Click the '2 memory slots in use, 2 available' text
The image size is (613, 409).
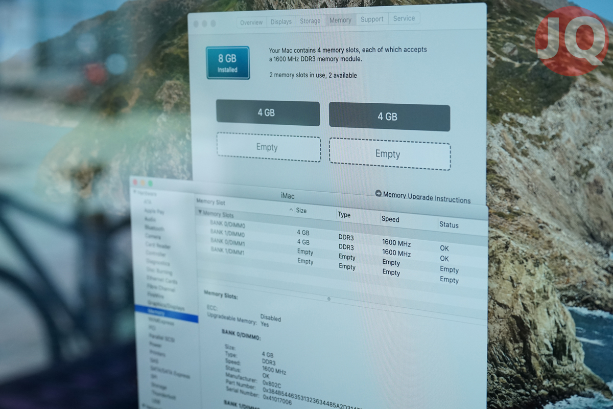point(313,75)
